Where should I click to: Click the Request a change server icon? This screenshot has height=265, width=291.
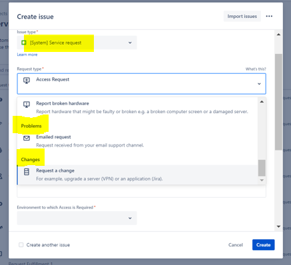point(27,172)
